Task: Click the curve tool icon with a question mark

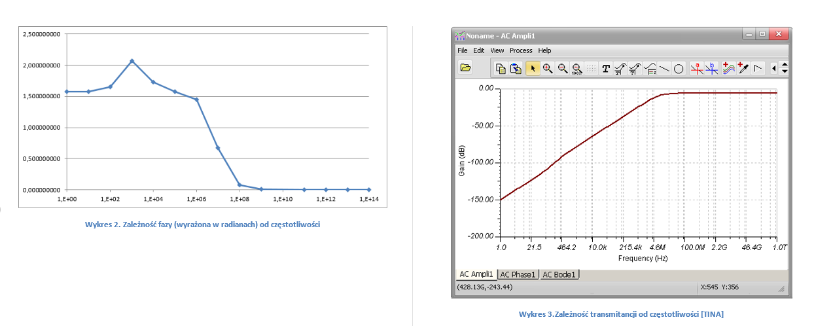Action: (635, 67)
